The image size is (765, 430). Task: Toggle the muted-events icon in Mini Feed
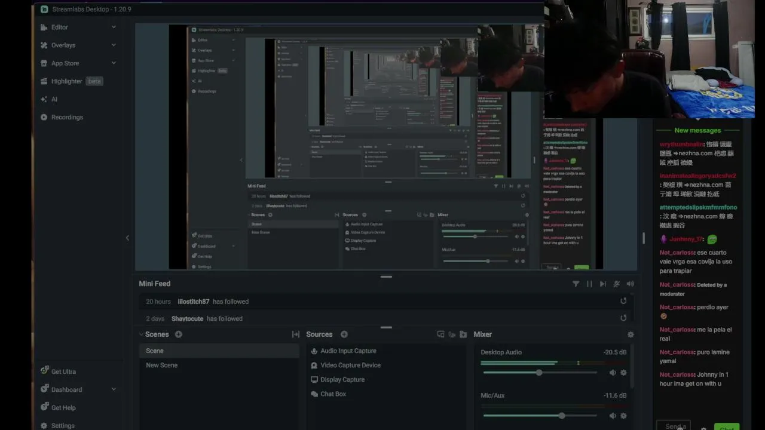pyautogui.click(x=616, y=284)
